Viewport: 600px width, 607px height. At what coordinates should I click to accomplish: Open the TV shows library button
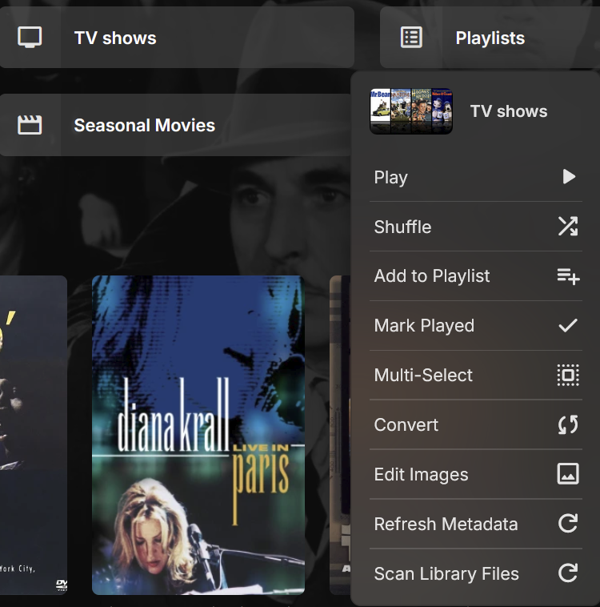click(x=177, y=37)
